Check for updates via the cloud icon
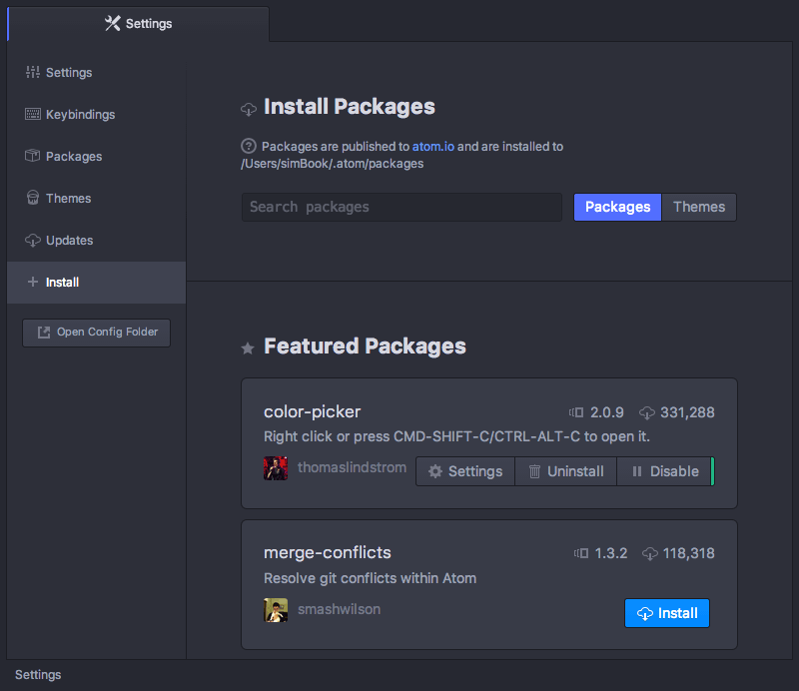The height and width of the screenshot is (691, 799). 33,240
